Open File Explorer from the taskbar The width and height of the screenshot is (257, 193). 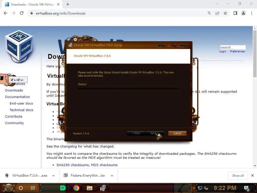pyautogui.click(x=90, y=188)
